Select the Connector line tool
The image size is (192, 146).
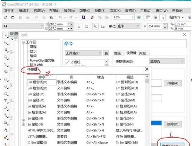(x=6, y=116)
